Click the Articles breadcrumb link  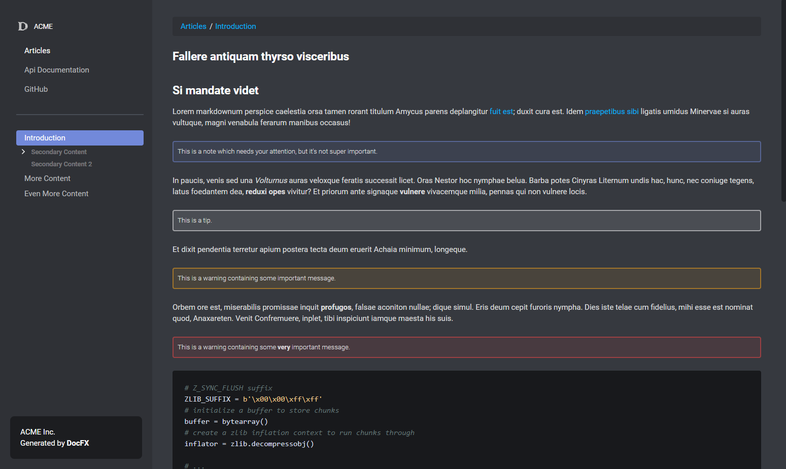pos(193,26)
